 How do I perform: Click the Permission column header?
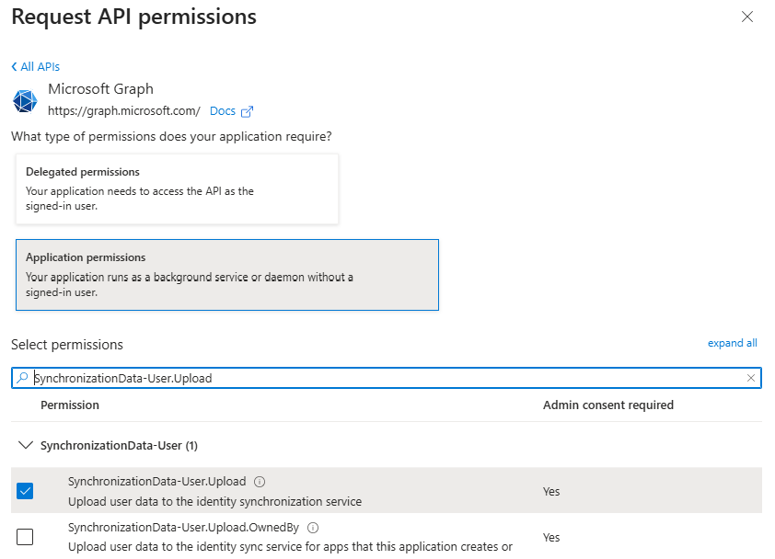click(x=71, y=405)
